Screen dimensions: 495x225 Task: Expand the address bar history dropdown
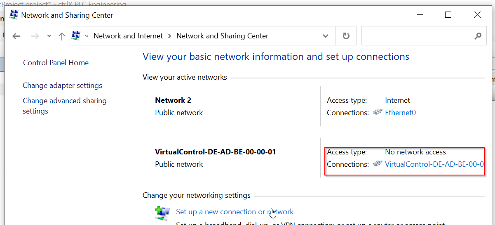click(x=326, y=36)
